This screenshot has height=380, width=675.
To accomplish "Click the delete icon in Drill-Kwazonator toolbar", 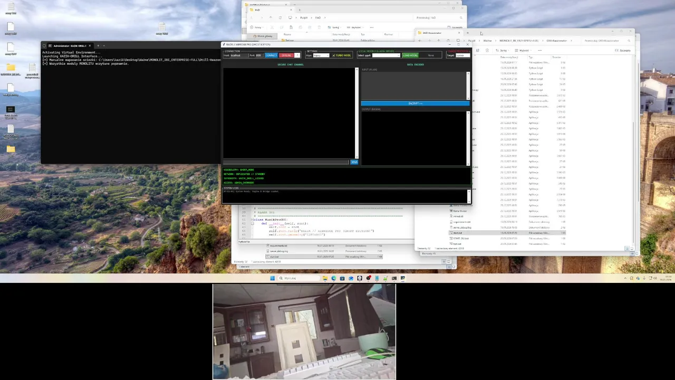I will [487, 51].
